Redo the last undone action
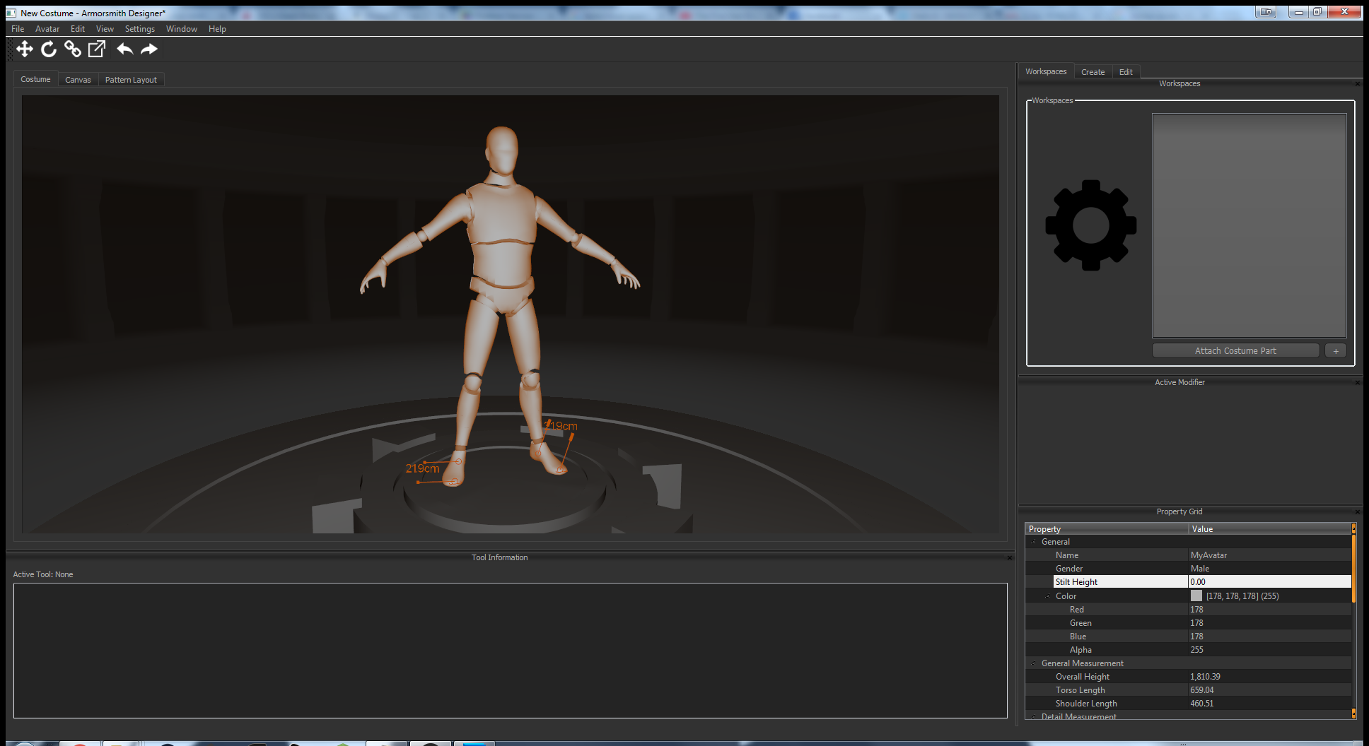 coord(149,49)
